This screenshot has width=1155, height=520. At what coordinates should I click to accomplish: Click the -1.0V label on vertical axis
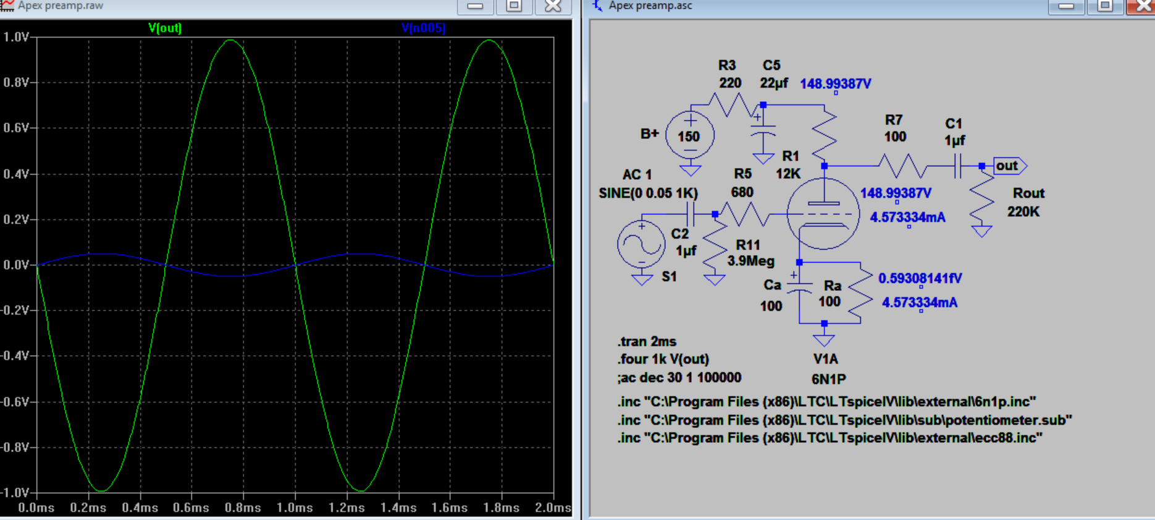(14, 493)
